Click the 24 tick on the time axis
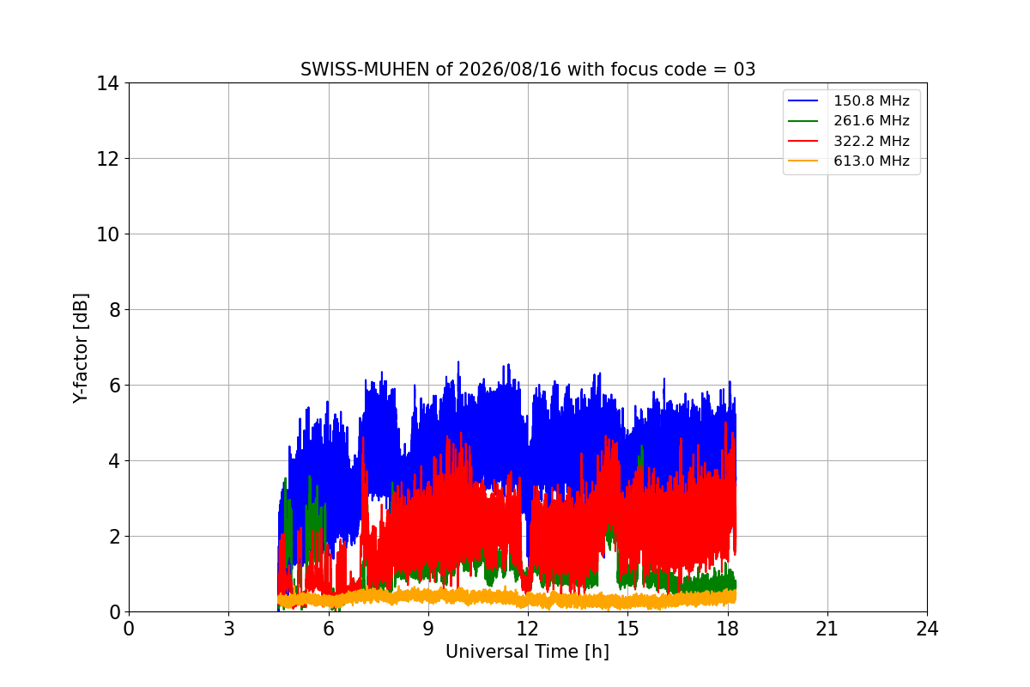 click(927, 629)
